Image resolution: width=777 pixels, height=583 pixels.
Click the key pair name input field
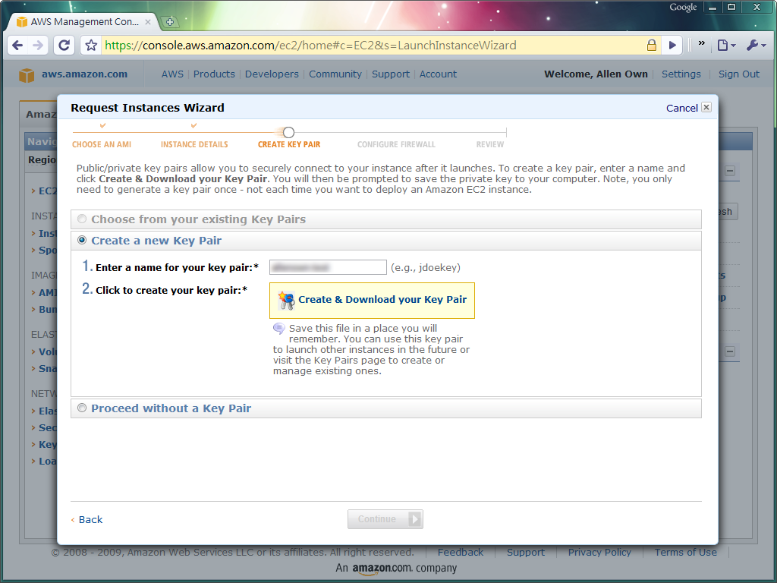pyautogui.click(x=328, y=267)
